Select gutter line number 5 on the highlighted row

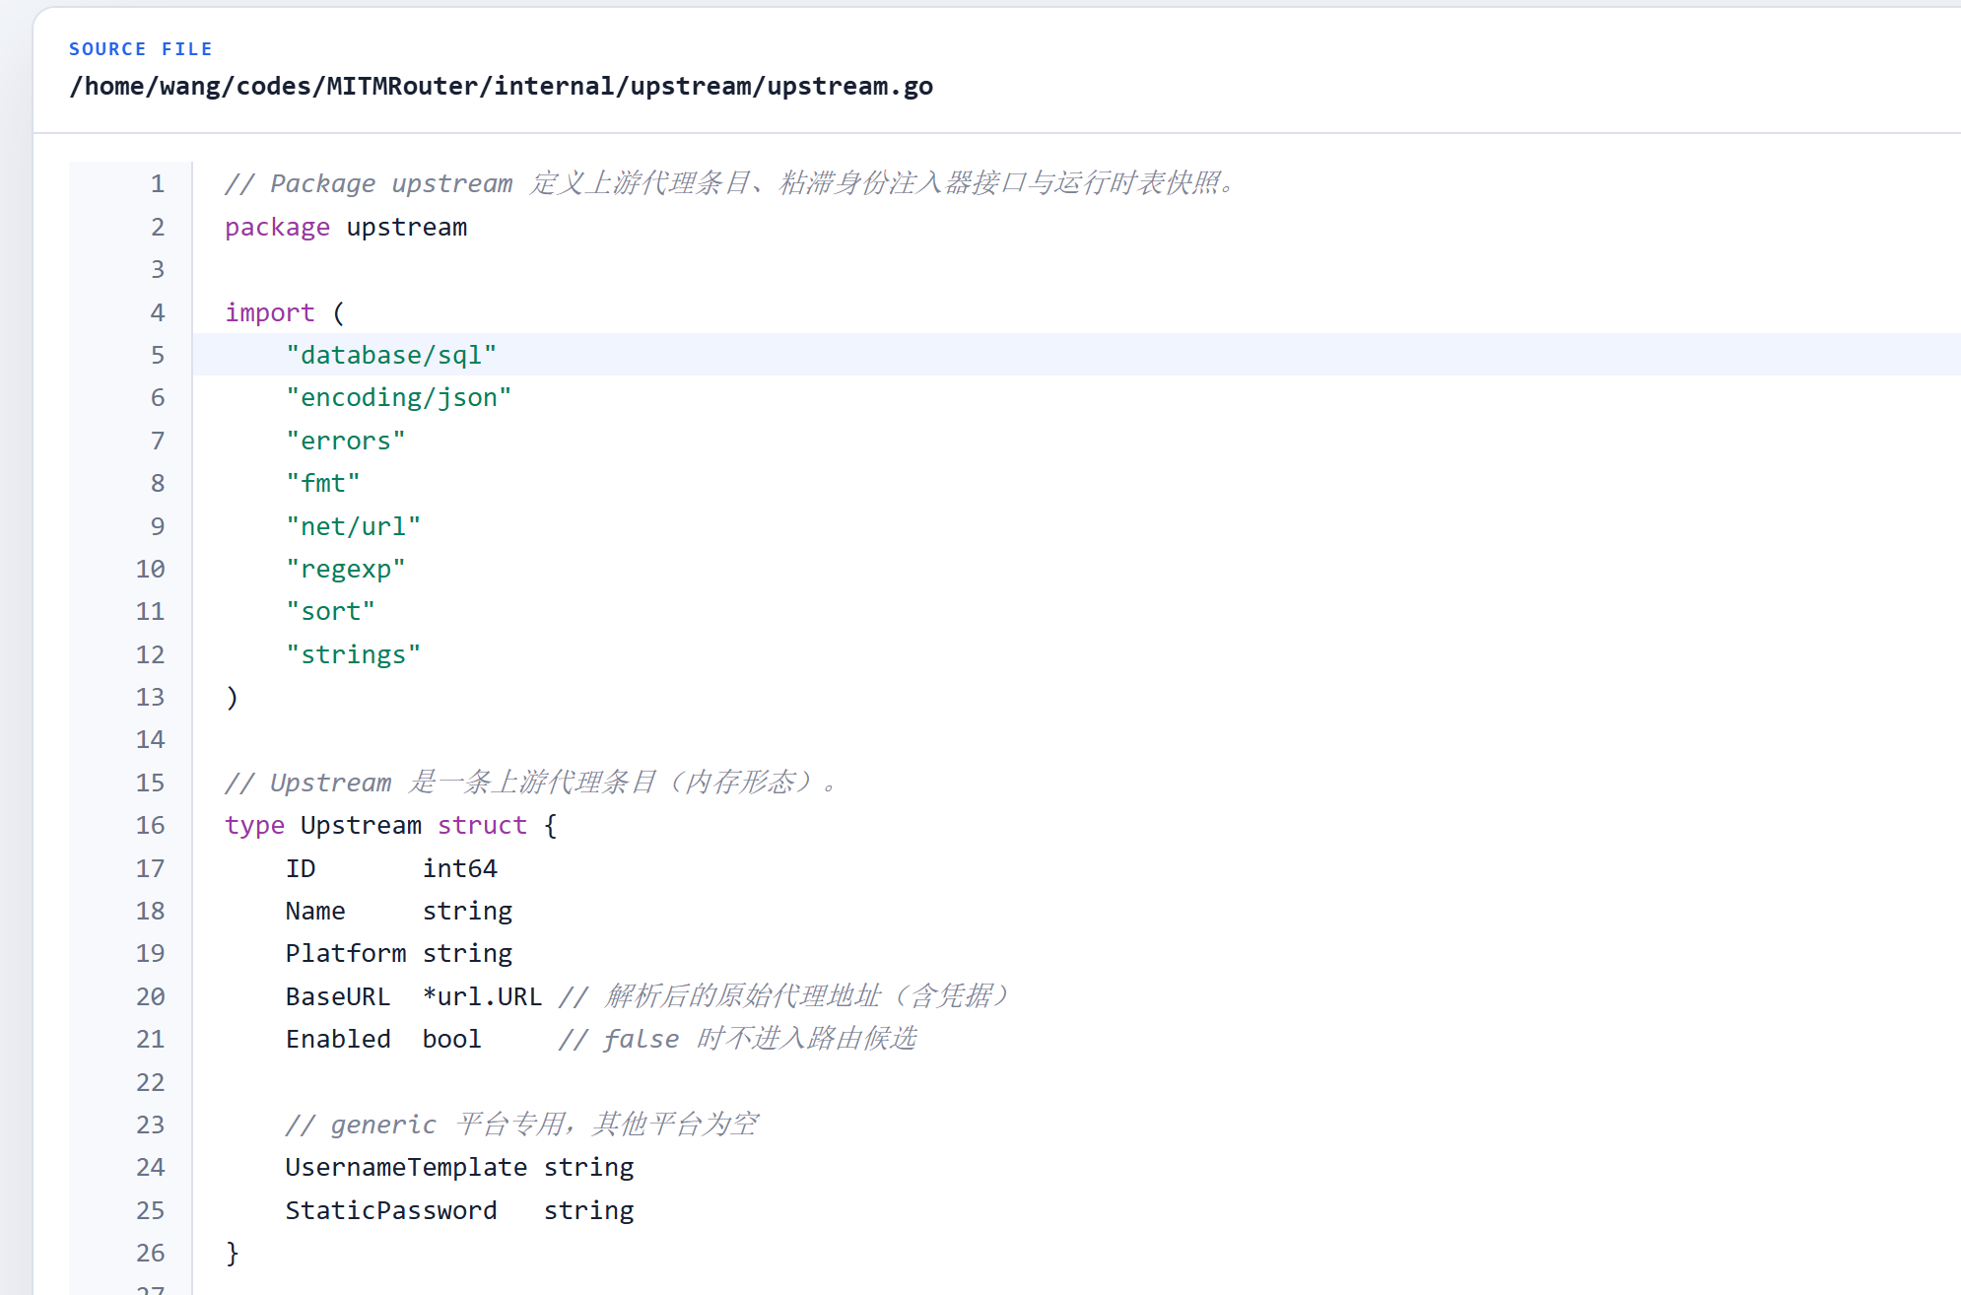click(158, 355)
